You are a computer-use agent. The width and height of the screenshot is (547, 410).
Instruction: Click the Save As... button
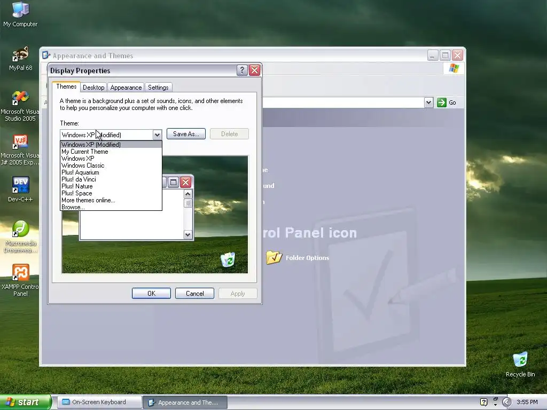point(186,134)
